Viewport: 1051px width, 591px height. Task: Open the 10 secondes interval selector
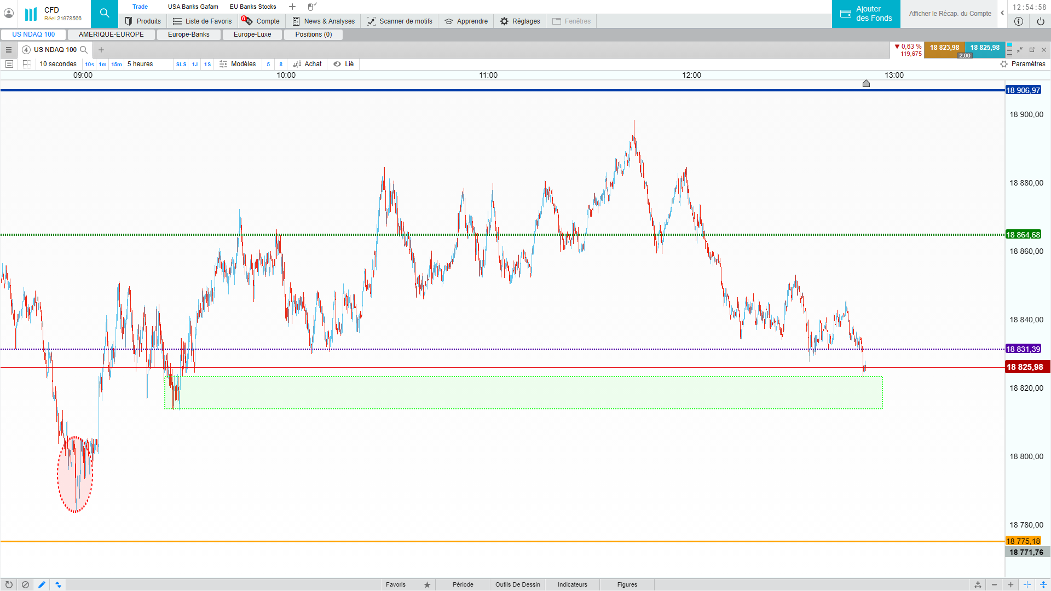tap(58, 64)
